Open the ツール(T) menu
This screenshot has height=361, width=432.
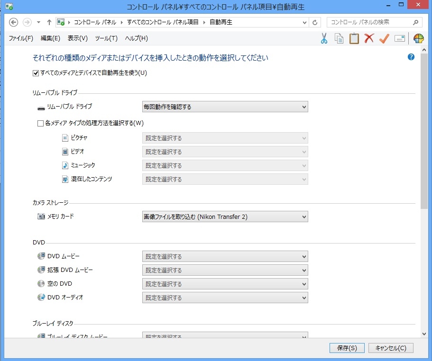(106, 38)
